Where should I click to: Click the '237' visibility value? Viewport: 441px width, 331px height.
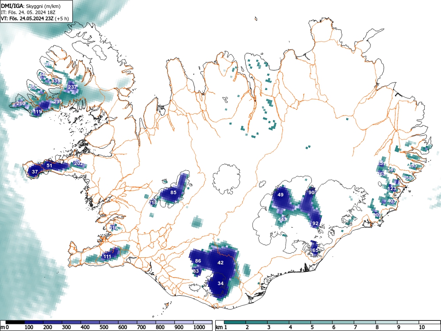coord(73,87)
